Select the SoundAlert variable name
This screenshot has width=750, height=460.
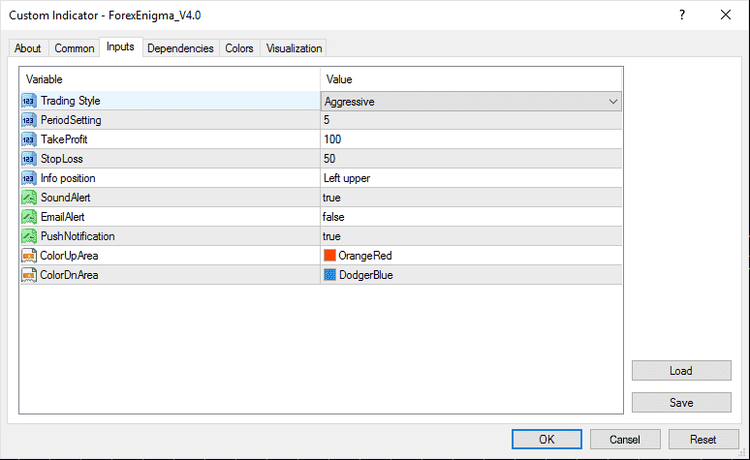(x=66, y=198)
